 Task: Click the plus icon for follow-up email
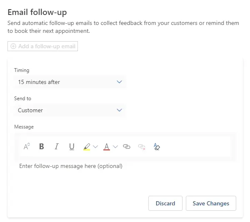pyautogui.click(x=13, y=46)
